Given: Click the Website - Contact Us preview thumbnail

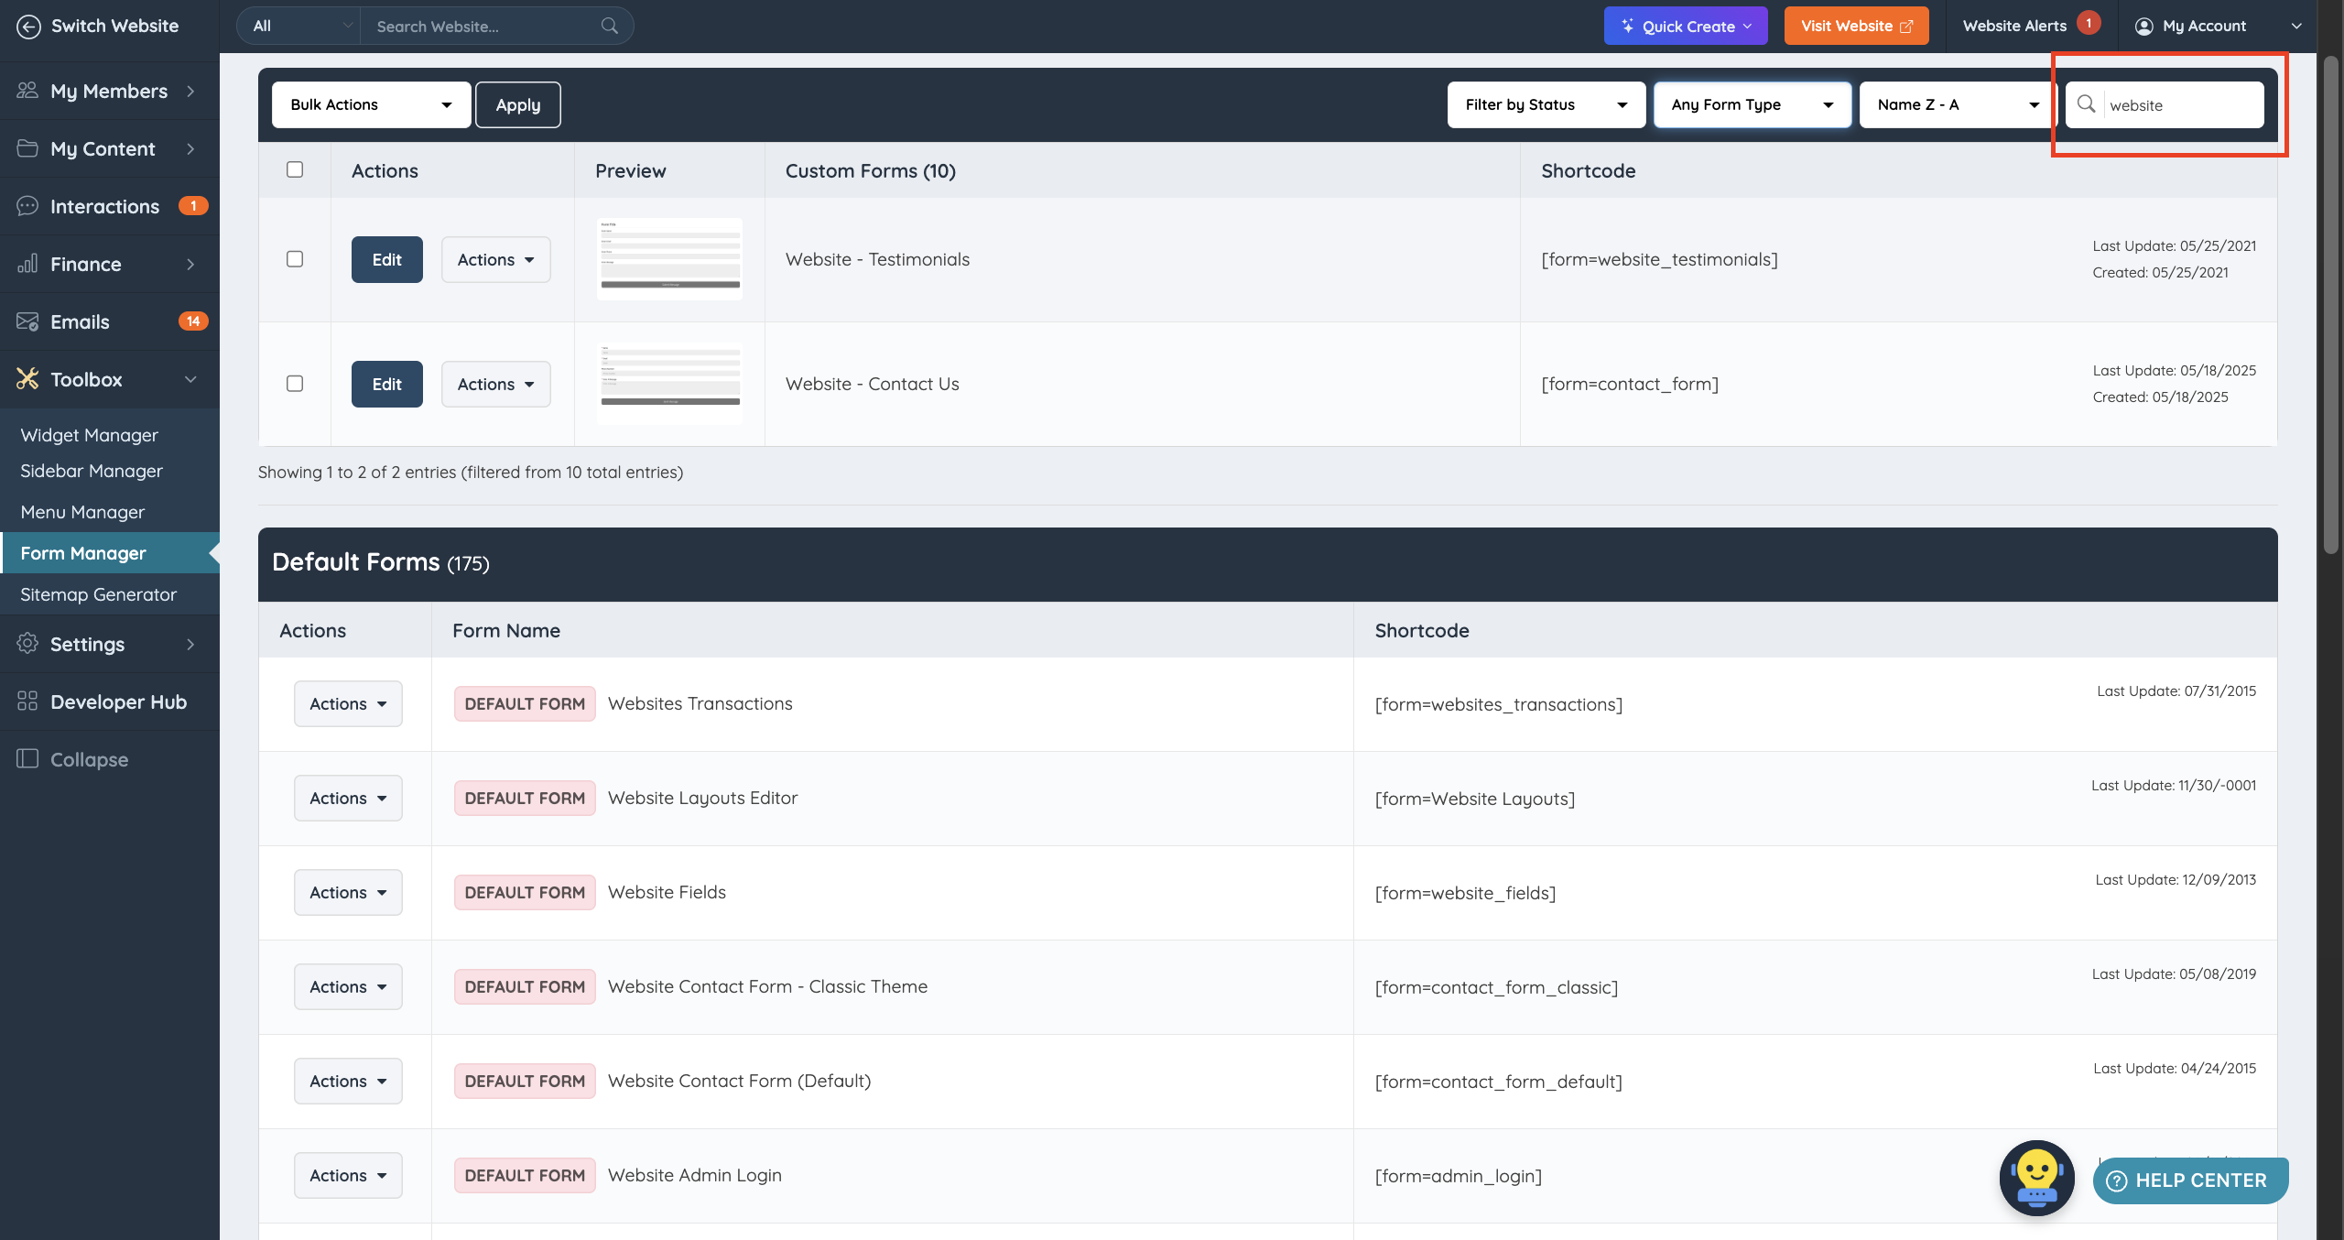Looking at the screenshot, I should tap(669, 384).
